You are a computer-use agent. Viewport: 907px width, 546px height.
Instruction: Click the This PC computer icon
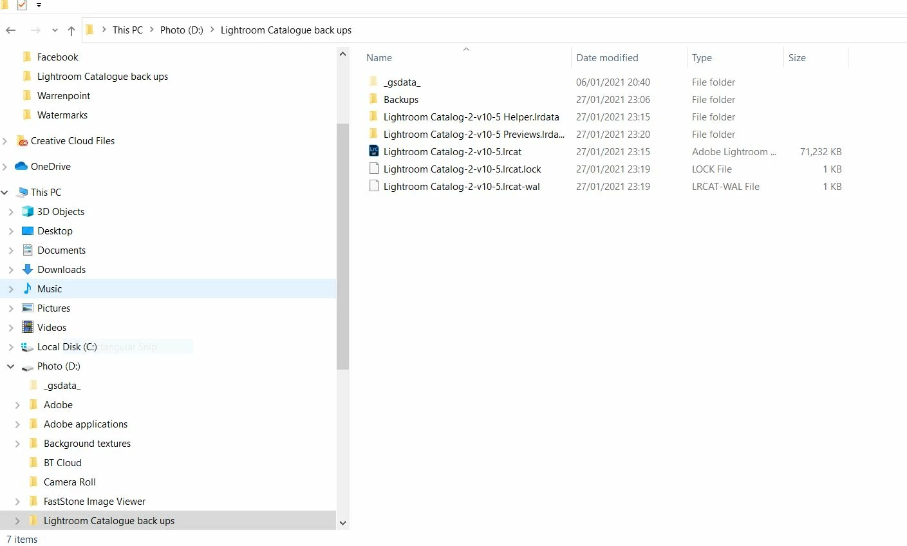point(22,192)
